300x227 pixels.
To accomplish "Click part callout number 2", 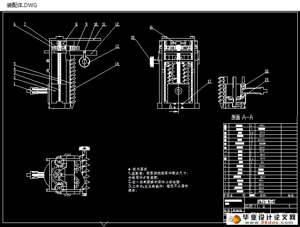I will click(x=15, y=78).
